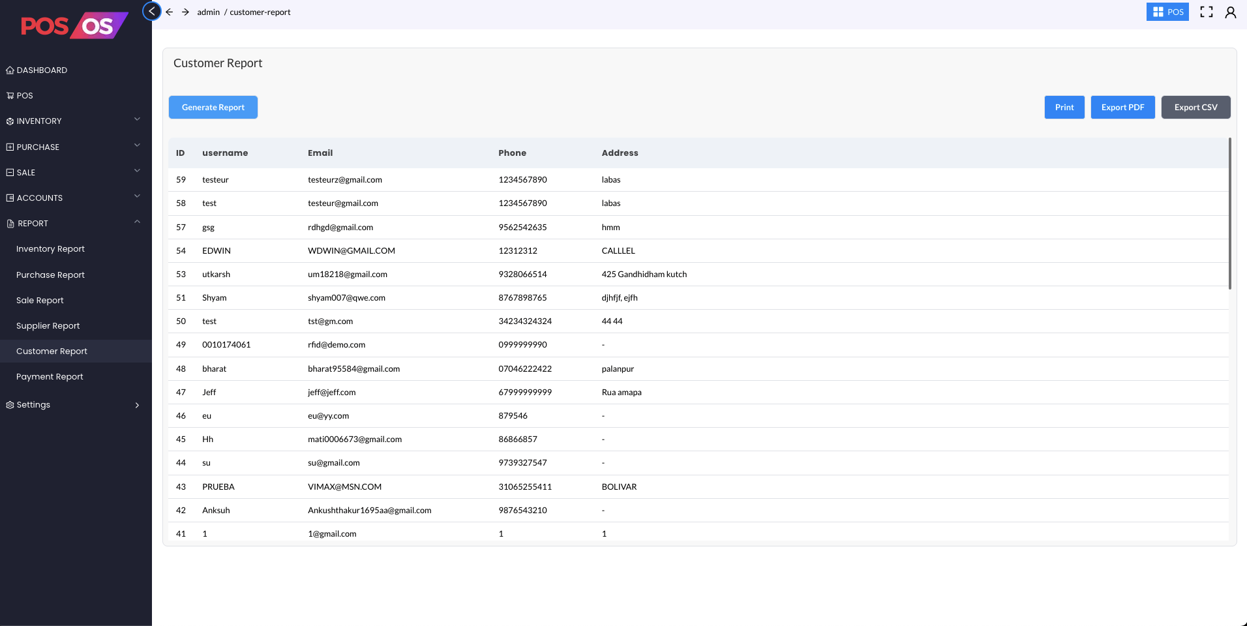Open the POS grid button in header

click(1167, 12)
